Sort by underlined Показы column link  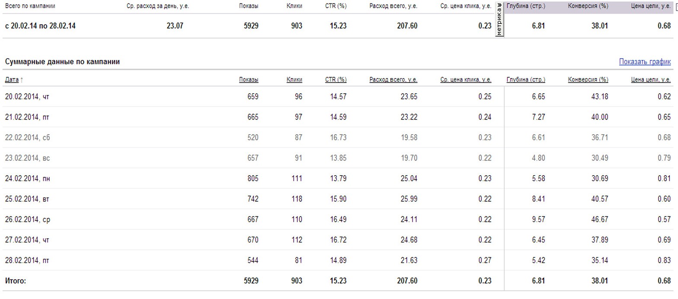click(248, 80)
